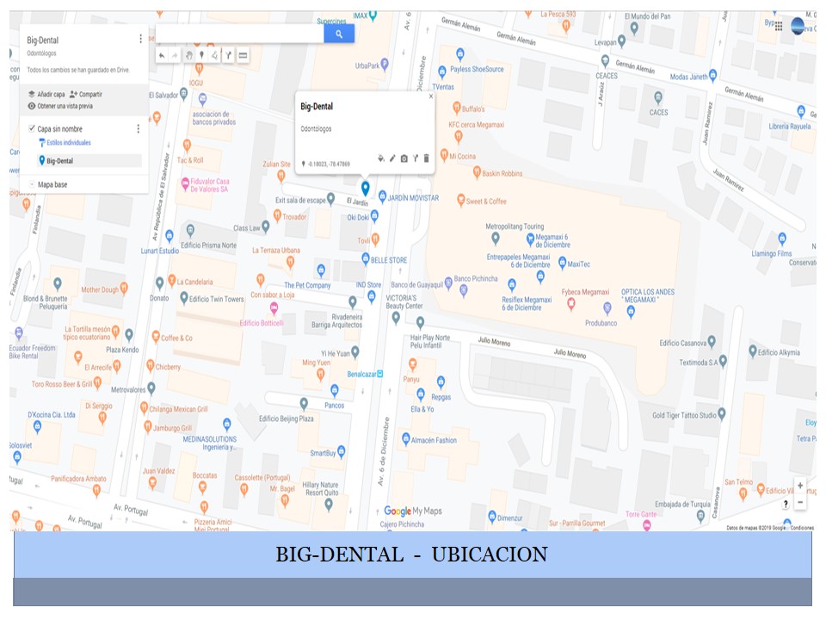Pick the measure distances ruler tool
826x620 pixels.
pyautogui.click(x=243, y=55)
